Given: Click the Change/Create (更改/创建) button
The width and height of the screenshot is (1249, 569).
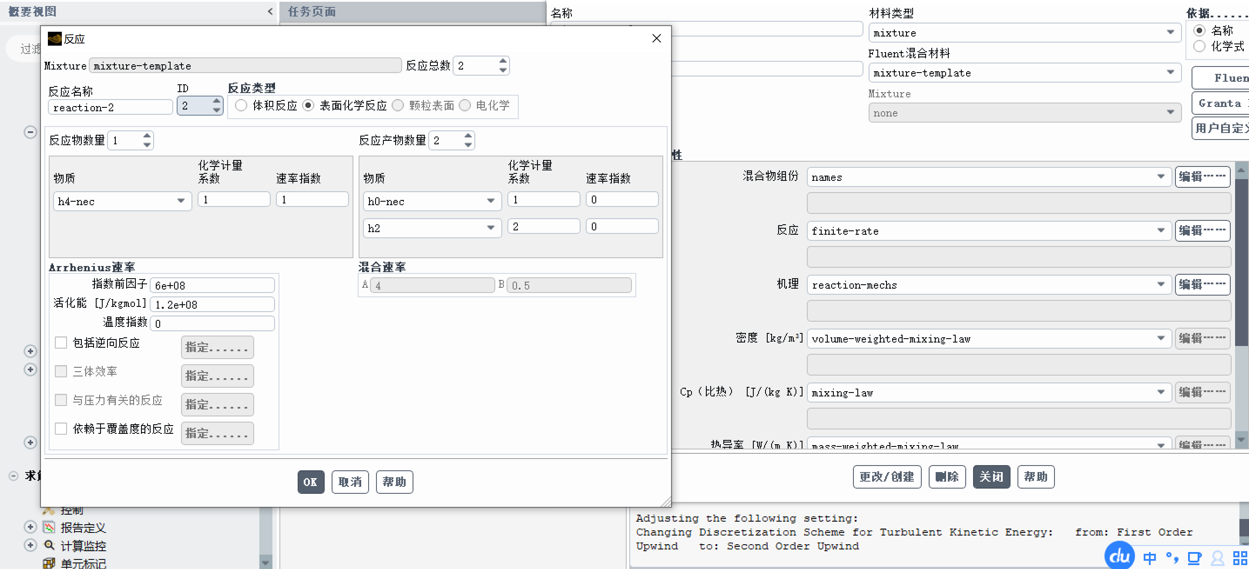Looking at the screenshot, I should tap(886, 477).
